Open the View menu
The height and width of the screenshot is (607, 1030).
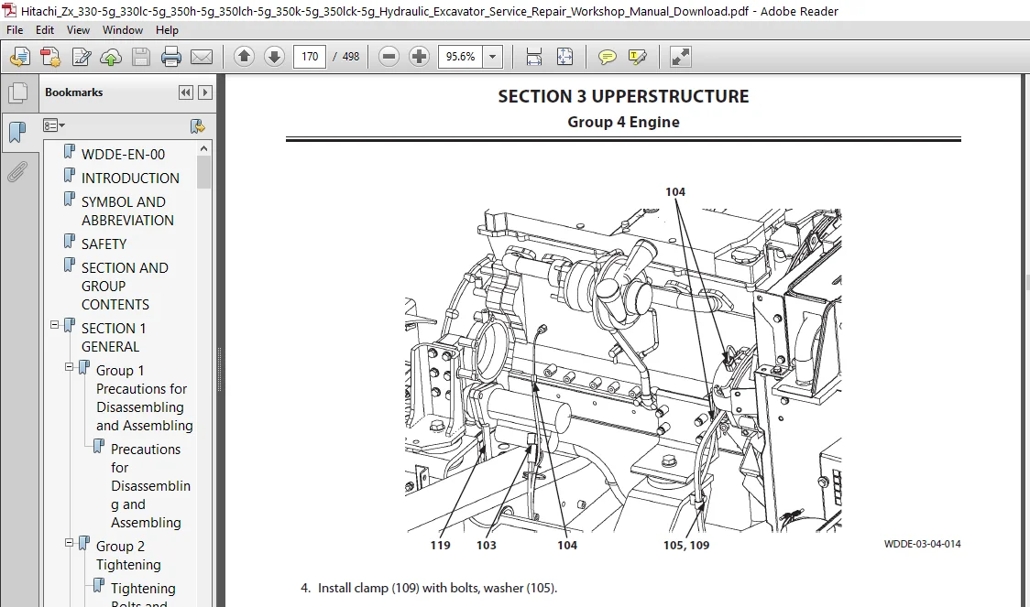click(78, 30)
